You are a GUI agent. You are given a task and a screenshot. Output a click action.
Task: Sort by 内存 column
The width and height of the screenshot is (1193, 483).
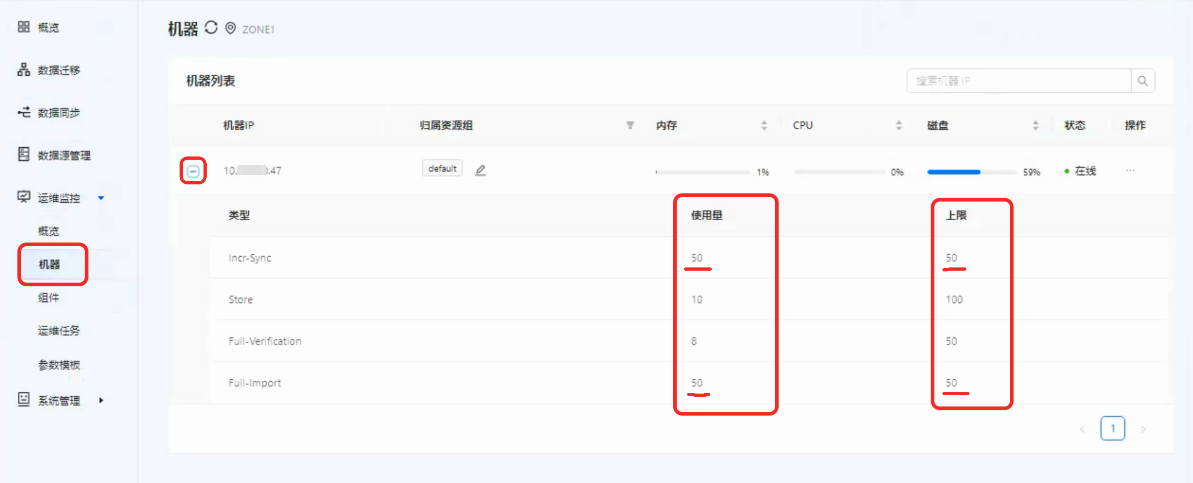tap(764, 125)
